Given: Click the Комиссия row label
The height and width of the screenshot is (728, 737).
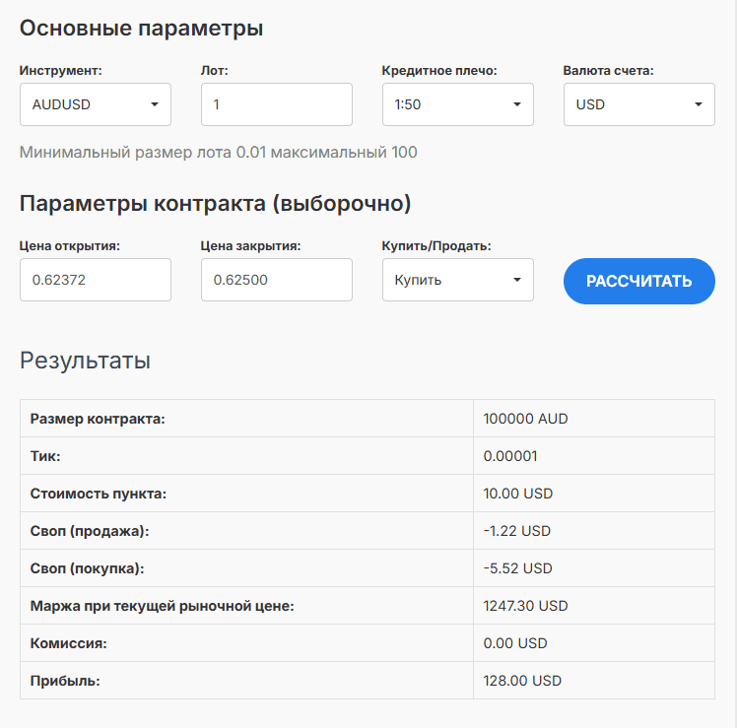Looking at the screenshot, I should point(69,643).
